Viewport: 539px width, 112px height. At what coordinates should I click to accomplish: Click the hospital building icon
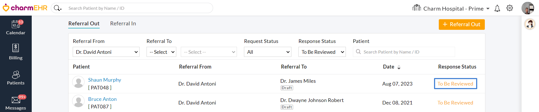[417, 8]
